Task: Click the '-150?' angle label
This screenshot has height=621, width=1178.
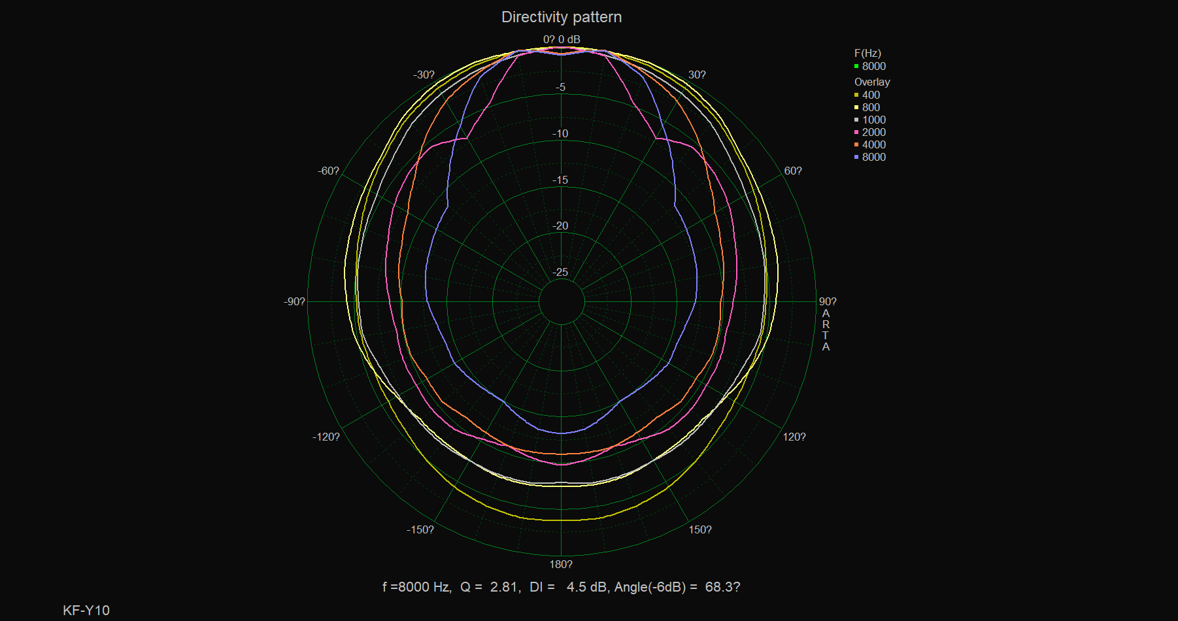Action: pos(420,529)
